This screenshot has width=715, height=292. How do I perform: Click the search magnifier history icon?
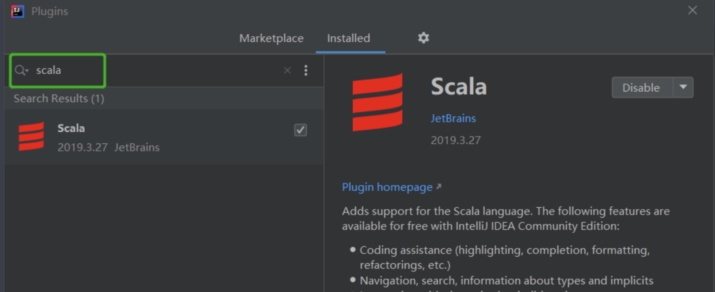coord(21,71)
